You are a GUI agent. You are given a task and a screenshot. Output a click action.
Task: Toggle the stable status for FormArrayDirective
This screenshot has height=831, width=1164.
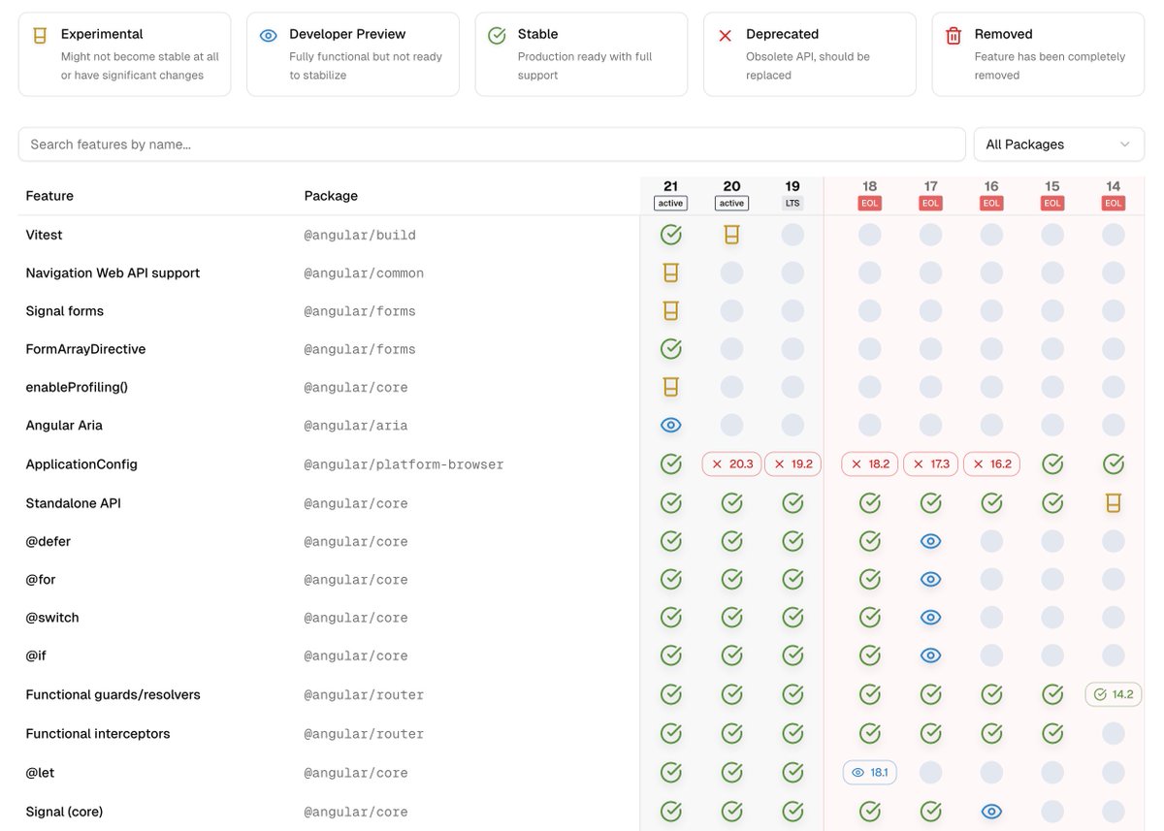pos(670,348)
